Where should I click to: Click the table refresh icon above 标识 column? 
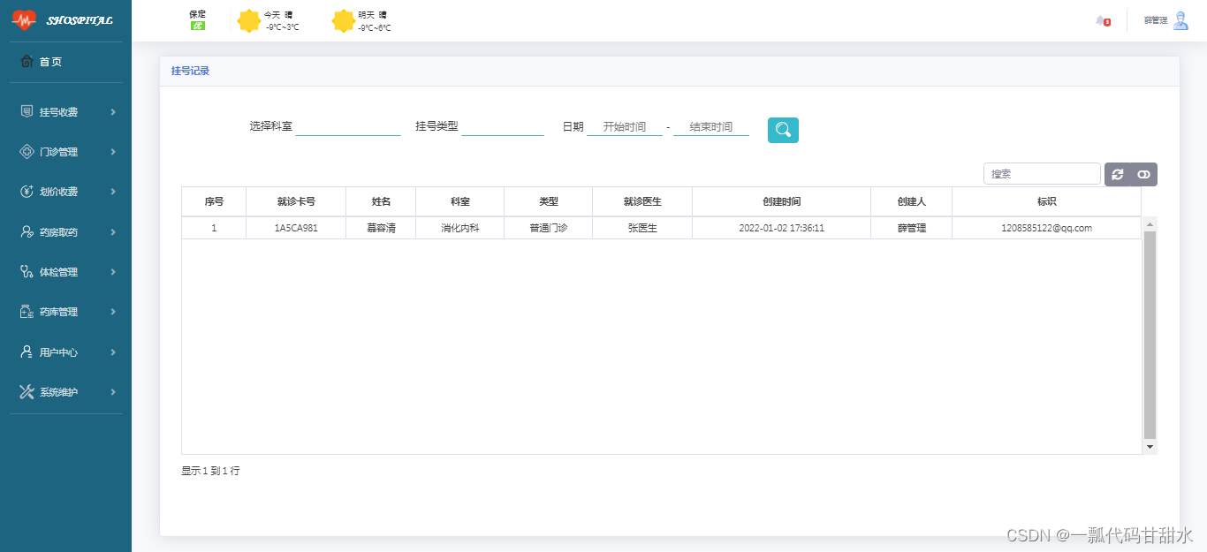point(1119,173)
